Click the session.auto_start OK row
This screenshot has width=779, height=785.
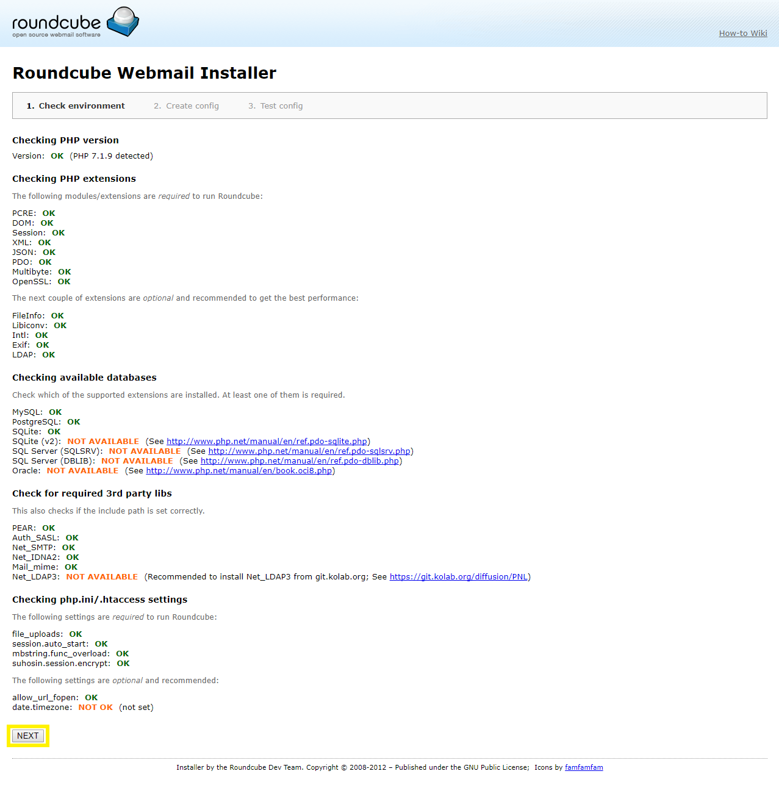tap(60, 644)
